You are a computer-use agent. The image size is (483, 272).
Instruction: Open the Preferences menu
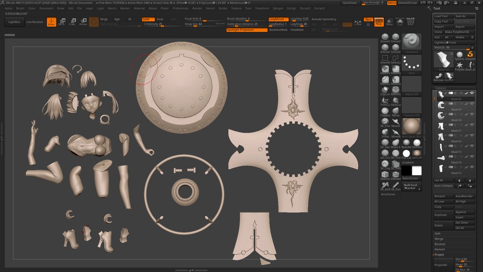tap(180, 8)
